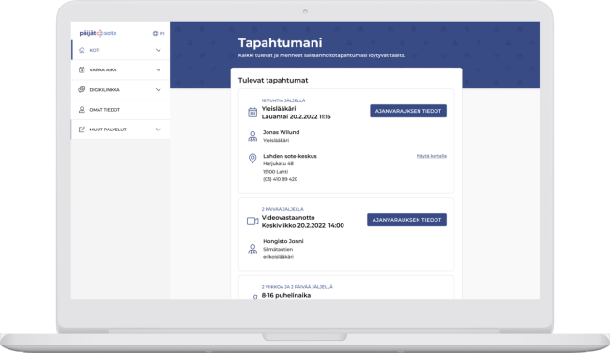610x353 pixels.
Task: Click the Lahden sote-keskus location name
Action: click(290, 156)
